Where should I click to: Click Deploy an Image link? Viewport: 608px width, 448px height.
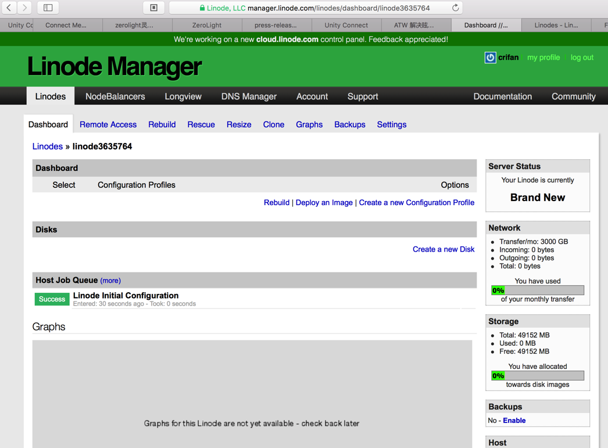[x=324, y=202]
